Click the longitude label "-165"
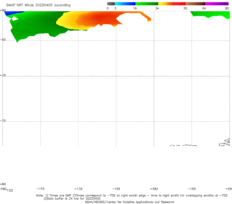The width and height of the screenshot is (232, 204). click(116, 189)
